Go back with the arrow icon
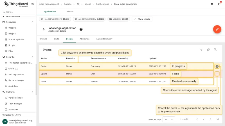Viewport: 225px width, 126px height. click(44, 29)
